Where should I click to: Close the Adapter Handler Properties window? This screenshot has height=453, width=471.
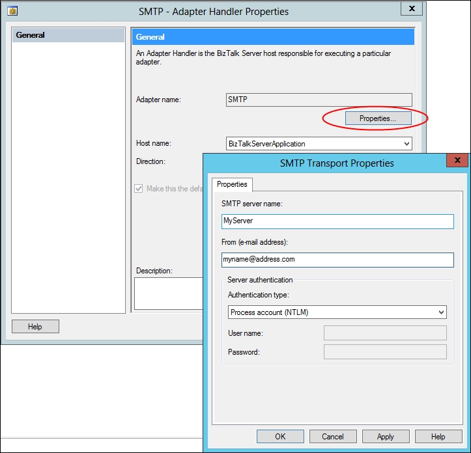pyautogui.click(x=412, y=8)
